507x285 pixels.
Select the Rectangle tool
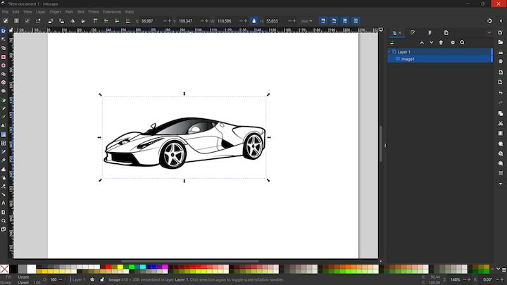pyautogui.click(x=4, y=57)
